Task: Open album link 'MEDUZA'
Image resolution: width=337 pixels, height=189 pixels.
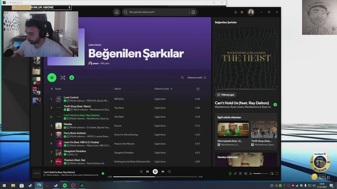Action: [119, 99]
